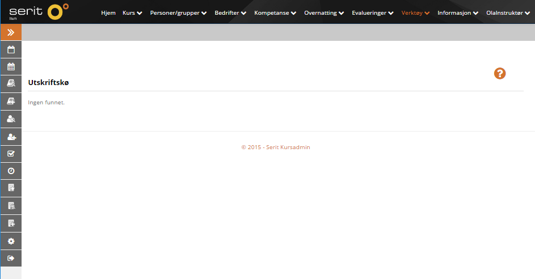
Task: Expand the sidebar with double-arrow icon
Action: click(x=11, y=32)
